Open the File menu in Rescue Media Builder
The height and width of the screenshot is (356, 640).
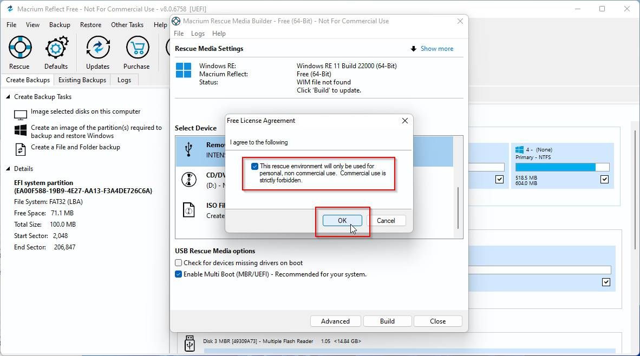coord(179,34)
